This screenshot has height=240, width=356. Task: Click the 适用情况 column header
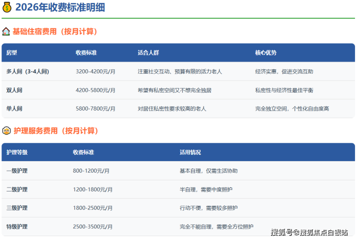click(x=190, y=152)
